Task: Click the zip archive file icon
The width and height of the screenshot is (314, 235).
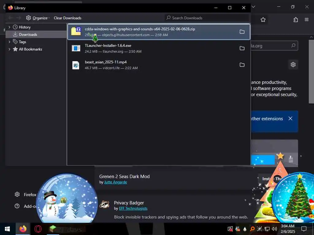Action: coord(76,32)
